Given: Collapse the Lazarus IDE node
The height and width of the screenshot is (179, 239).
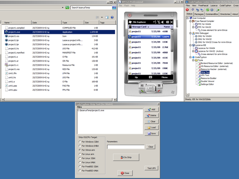Looking at the screenshot, I should 190,45.
